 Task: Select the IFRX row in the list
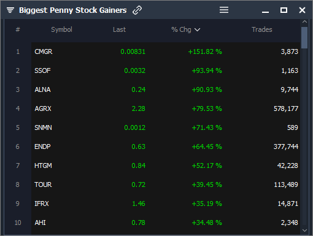166,204
